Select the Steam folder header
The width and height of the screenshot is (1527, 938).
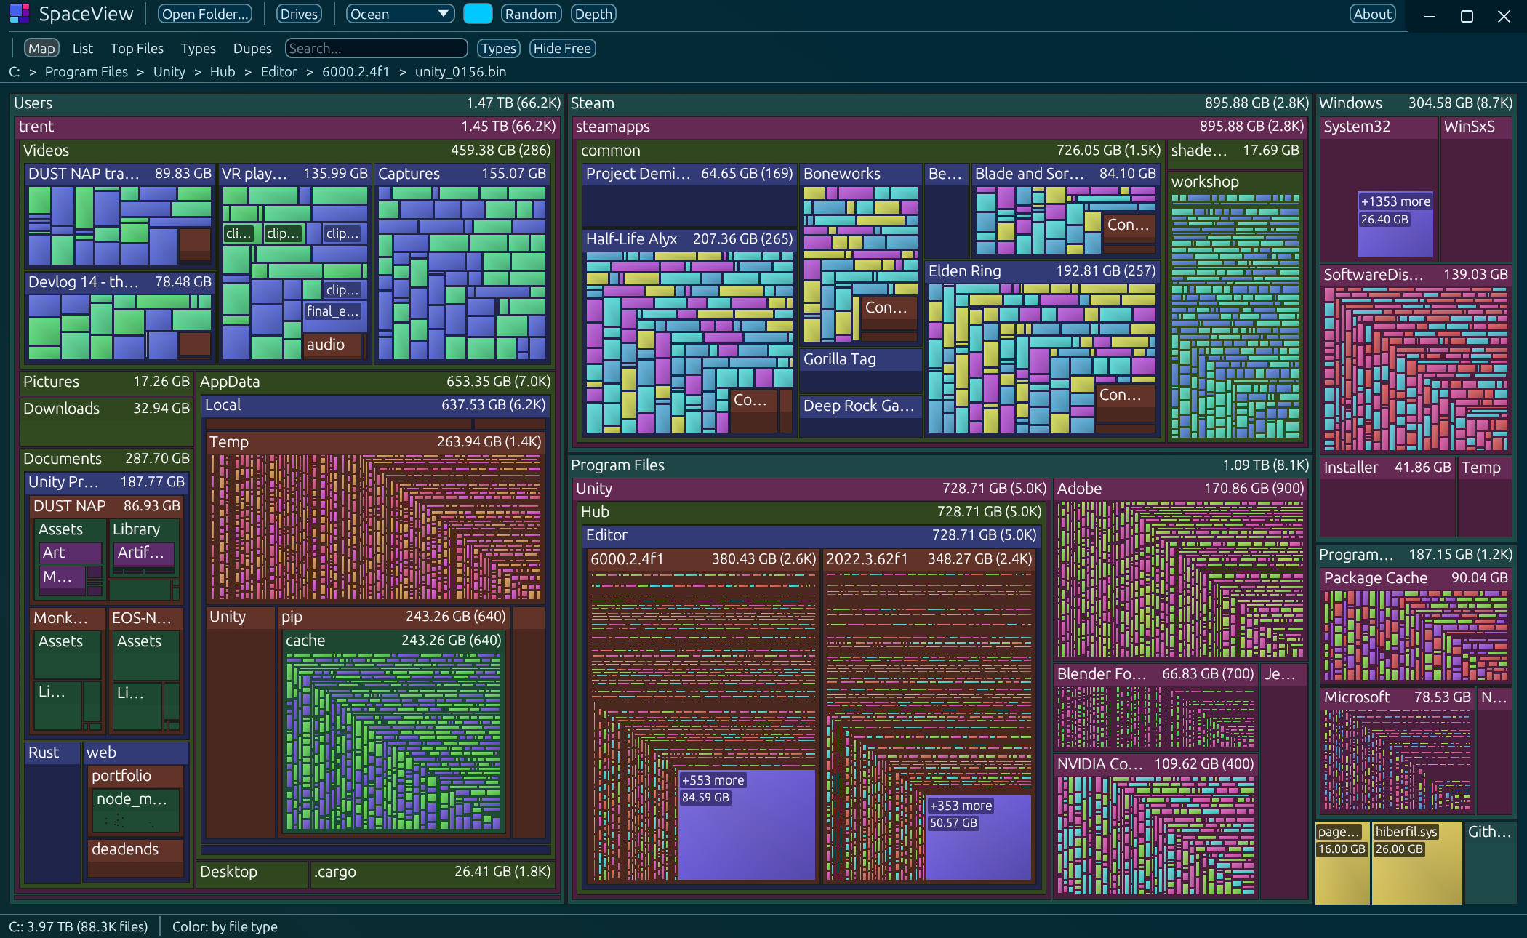coord(939,103)
